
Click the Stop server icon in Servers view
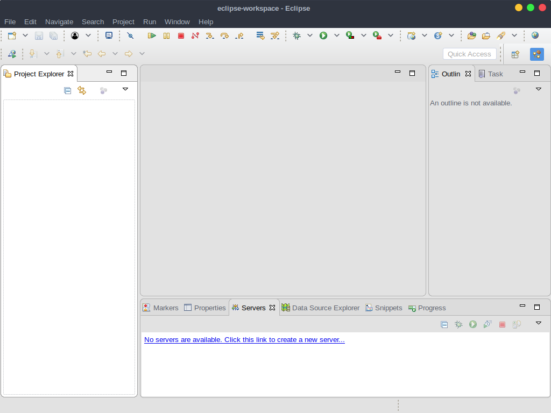click(x=502, y=324)
